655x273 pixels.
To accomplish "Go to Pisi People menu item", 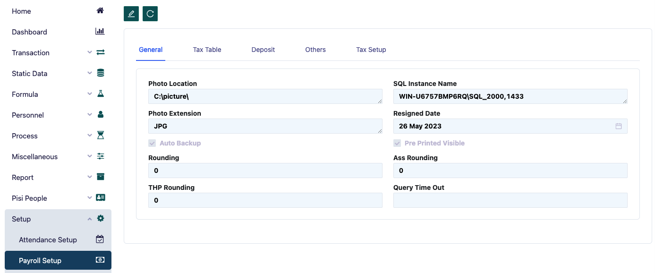I will point(30,198).
